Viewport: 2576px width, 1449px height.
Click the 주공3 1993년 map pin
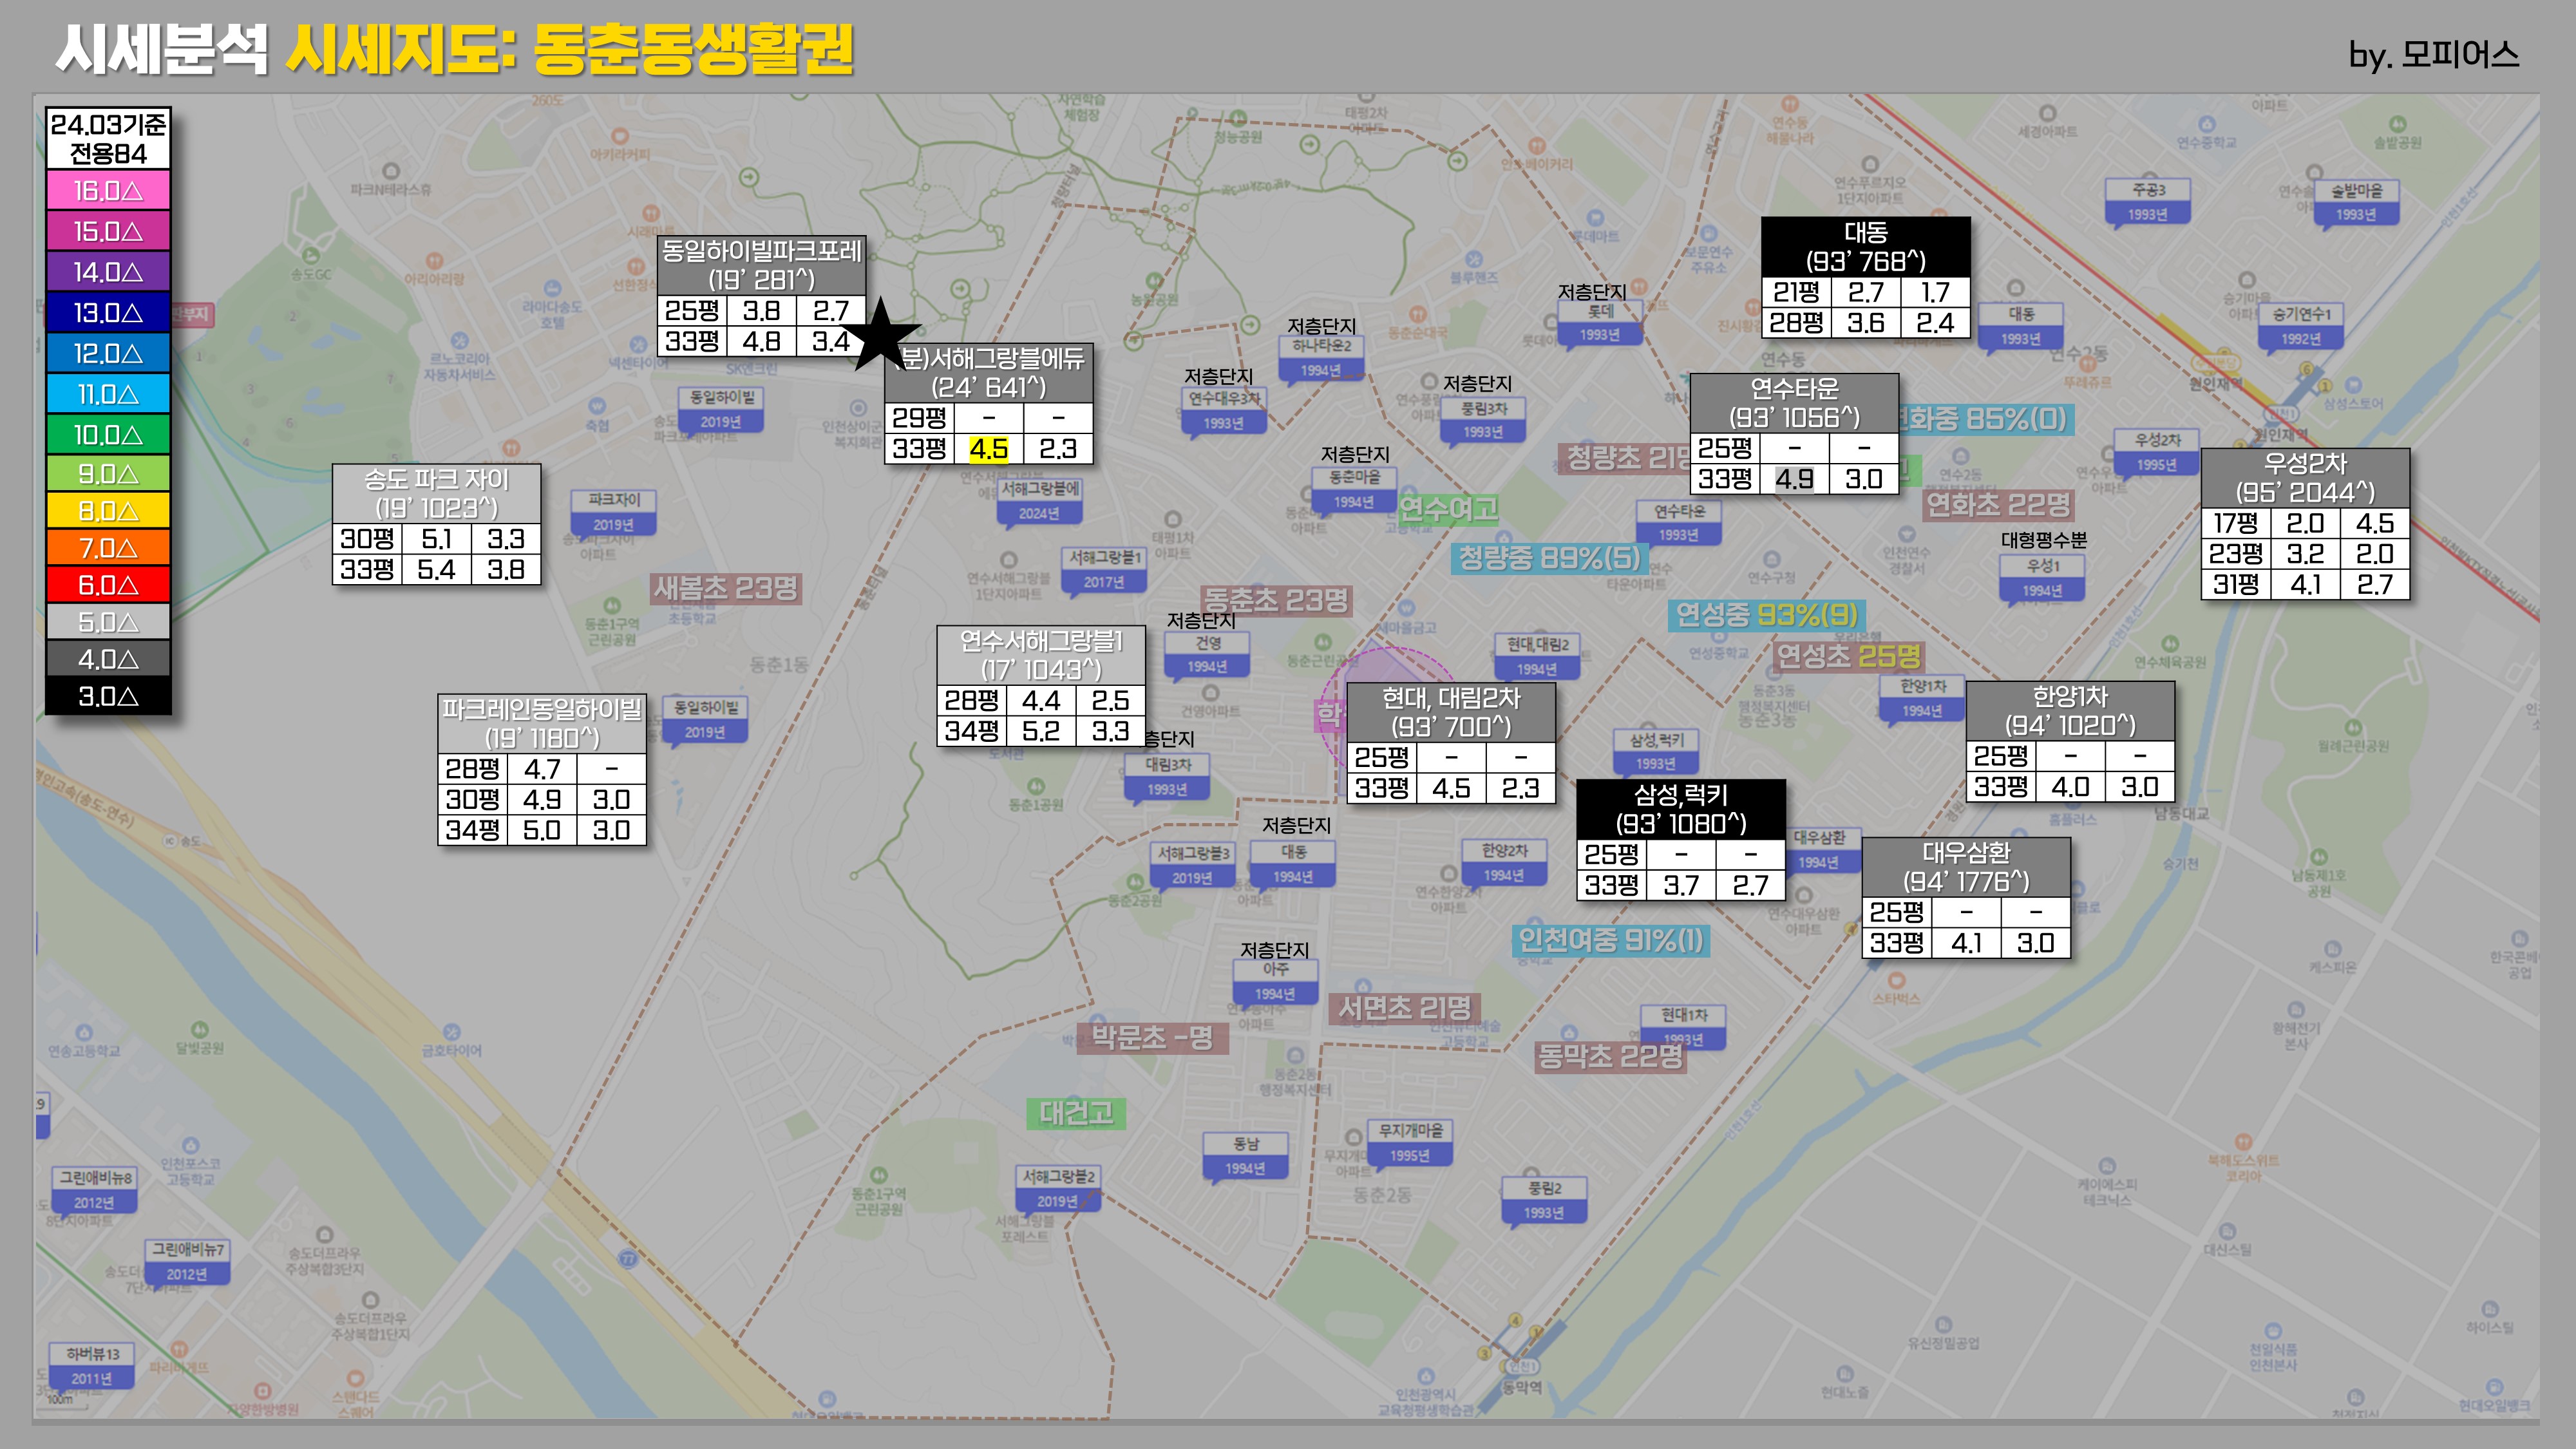coord(2147,201)
